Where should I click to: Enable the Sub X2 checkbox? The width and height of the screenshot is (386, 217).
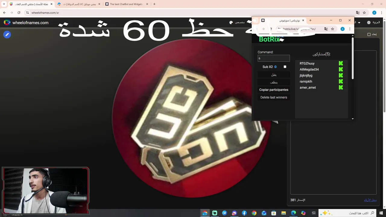click(x=285, y=67)
